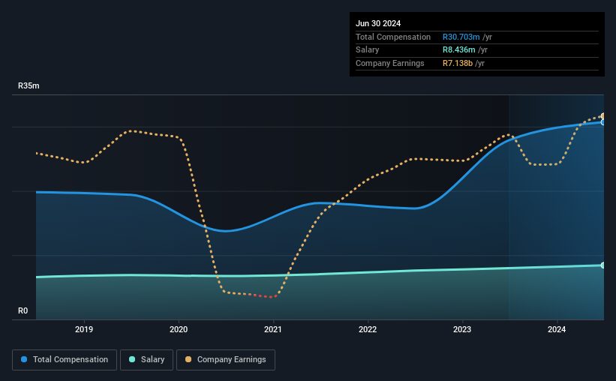Click the teal Salary legend dot
616x381 pixels.
click(132, 359)
